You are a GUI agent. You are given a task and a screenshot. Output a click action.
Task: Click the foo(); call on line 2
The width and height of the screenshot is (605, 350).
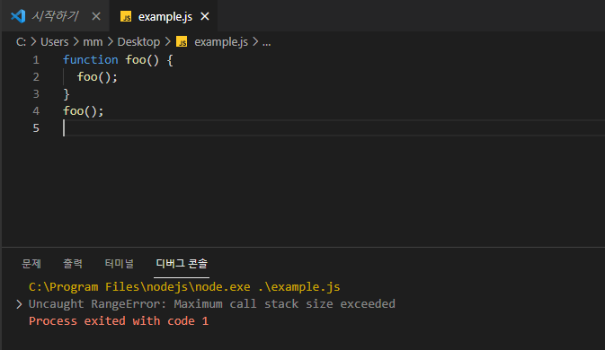click(97, 77)
